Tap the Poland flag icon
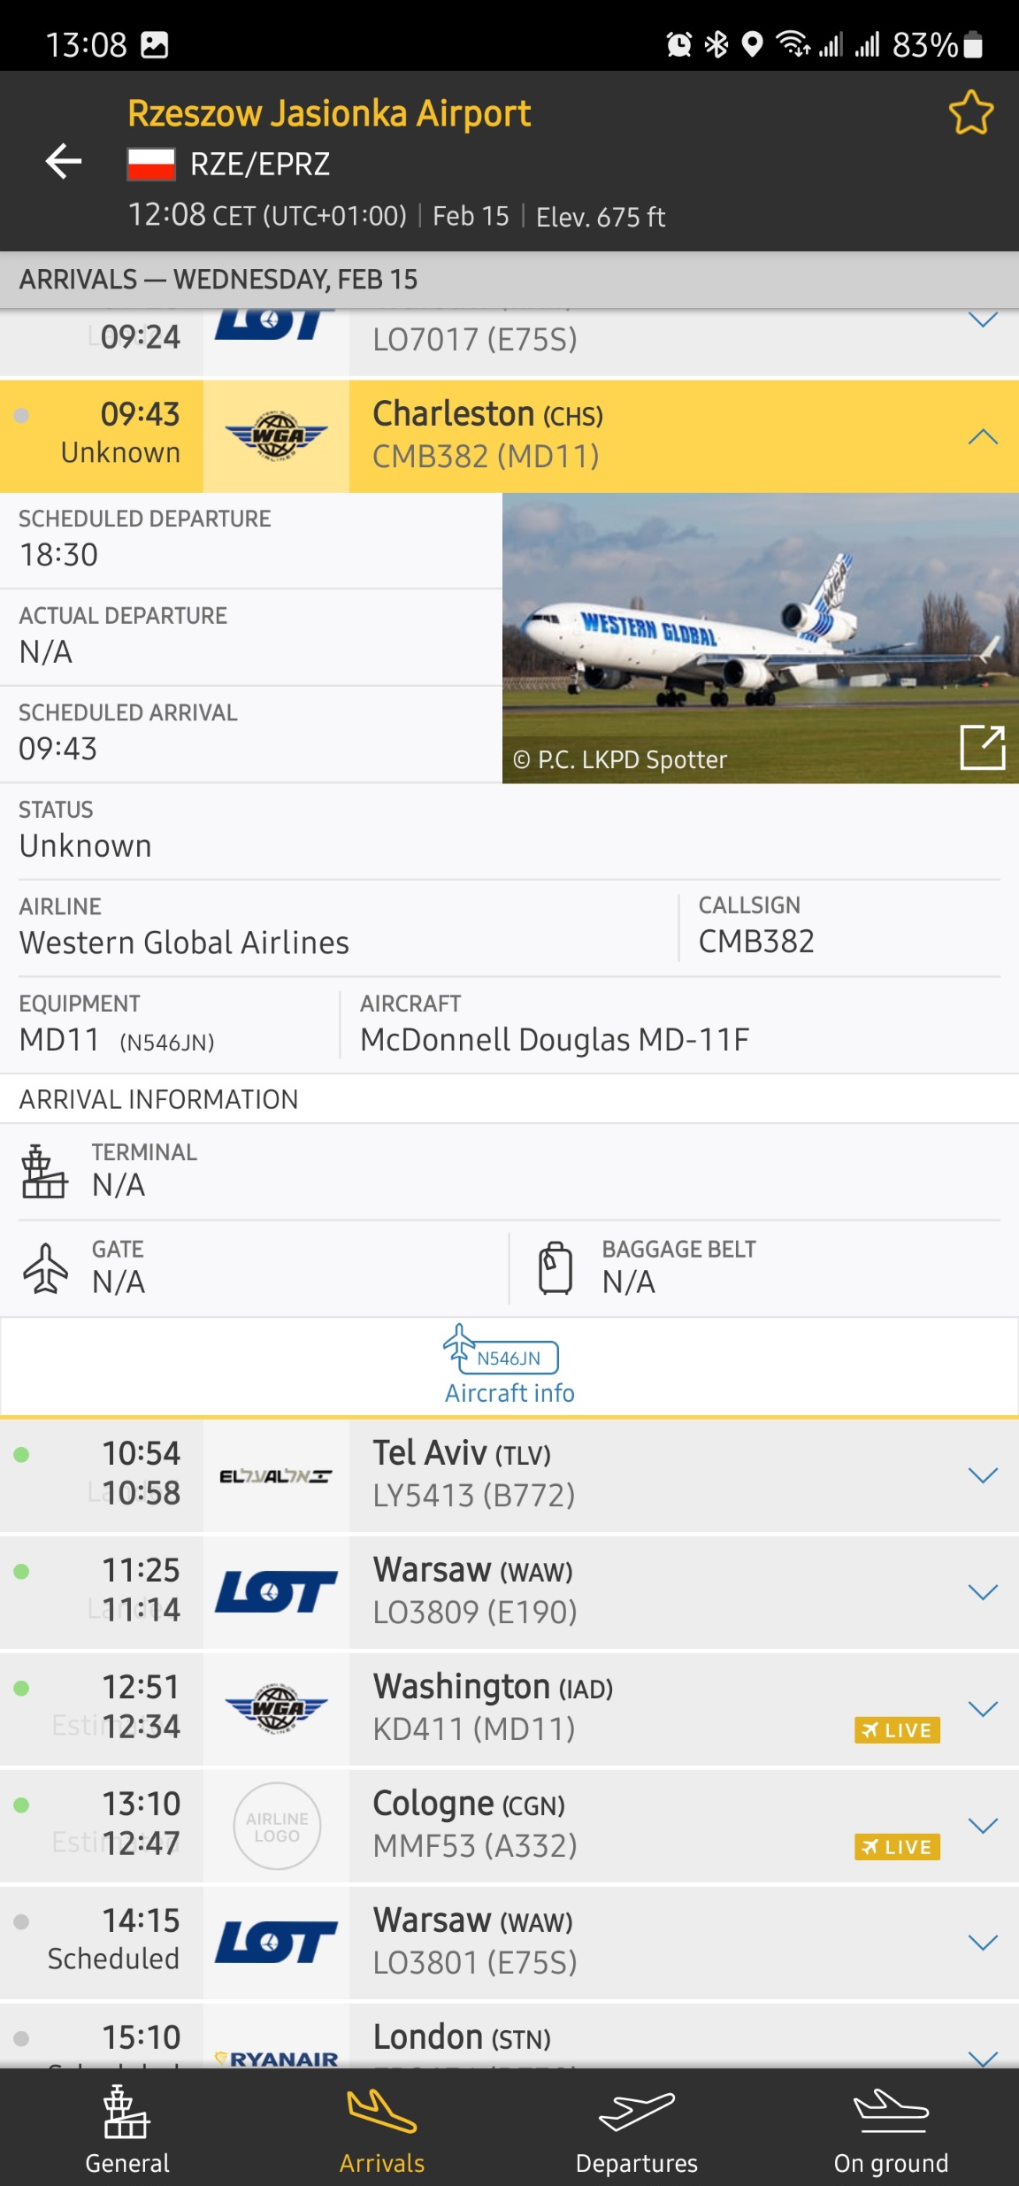1019x2186 pixels. pos(150,164)
